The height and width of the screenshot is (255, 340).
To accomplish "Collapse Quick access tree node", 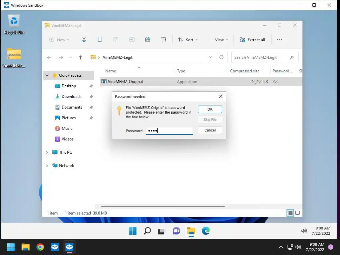I will coord(47,75).
